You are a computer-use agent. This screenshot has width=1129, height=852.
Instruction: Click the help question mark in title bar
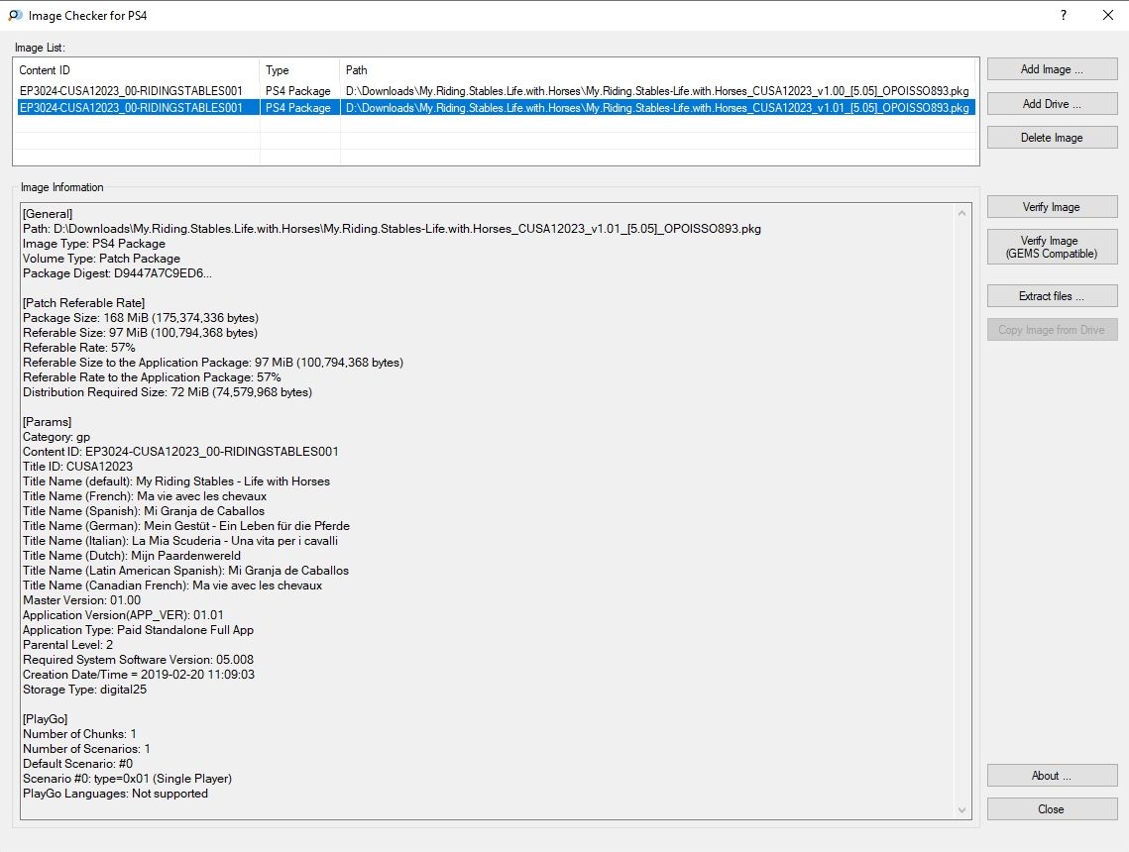[1064, 15]
